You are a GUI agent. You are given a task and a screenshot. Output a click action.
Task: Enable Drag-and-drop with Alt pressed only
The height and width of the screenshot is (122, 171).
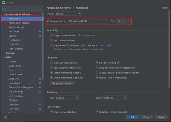coord(97,68)
